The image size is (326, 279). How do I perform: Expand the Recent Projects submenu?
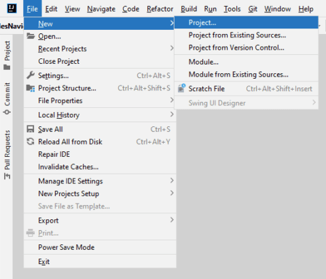click(100, 49)
